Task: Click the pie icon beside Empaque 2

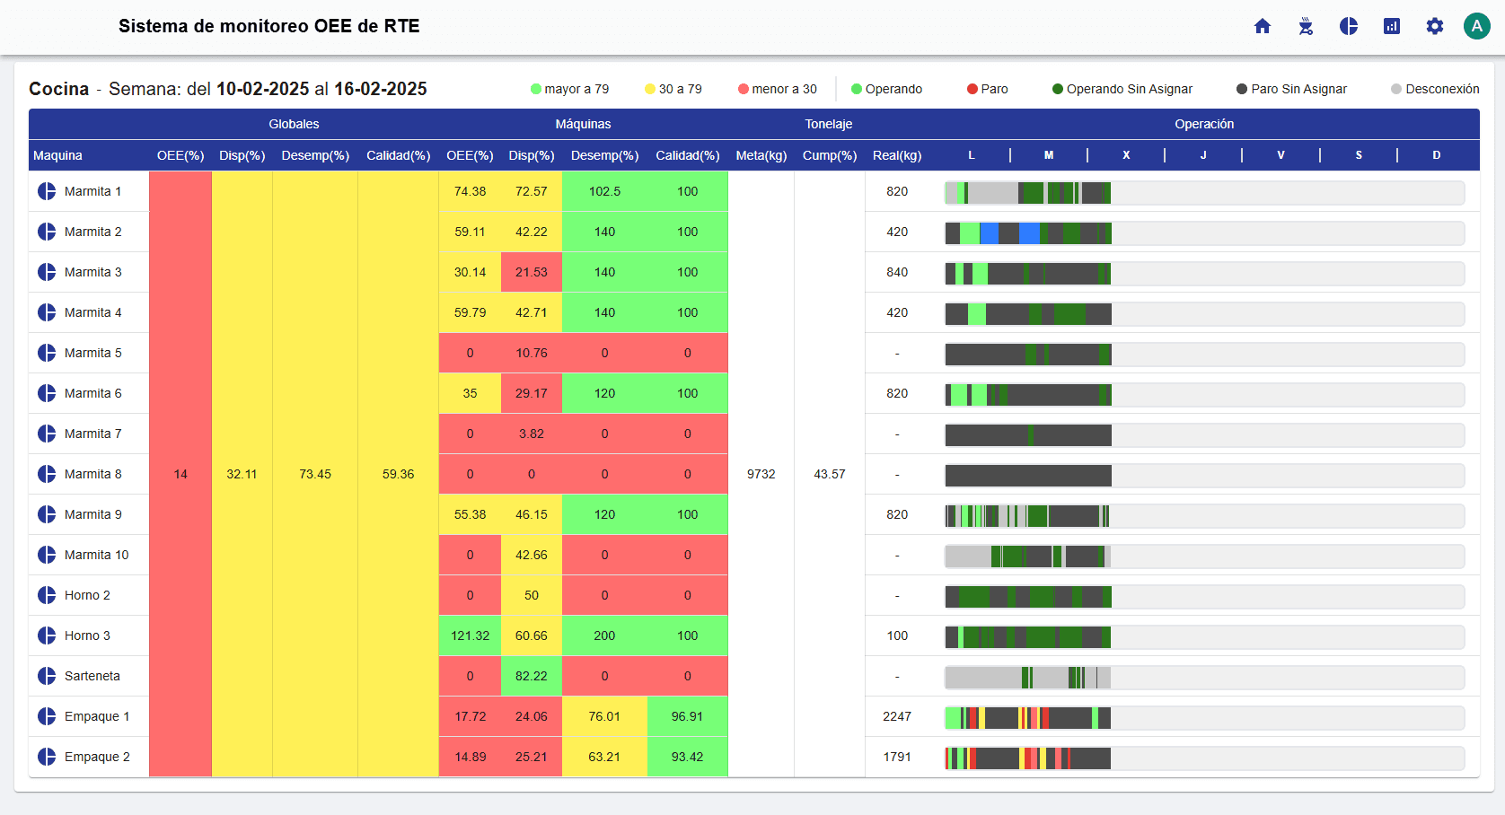Action: tap(47, 757)
